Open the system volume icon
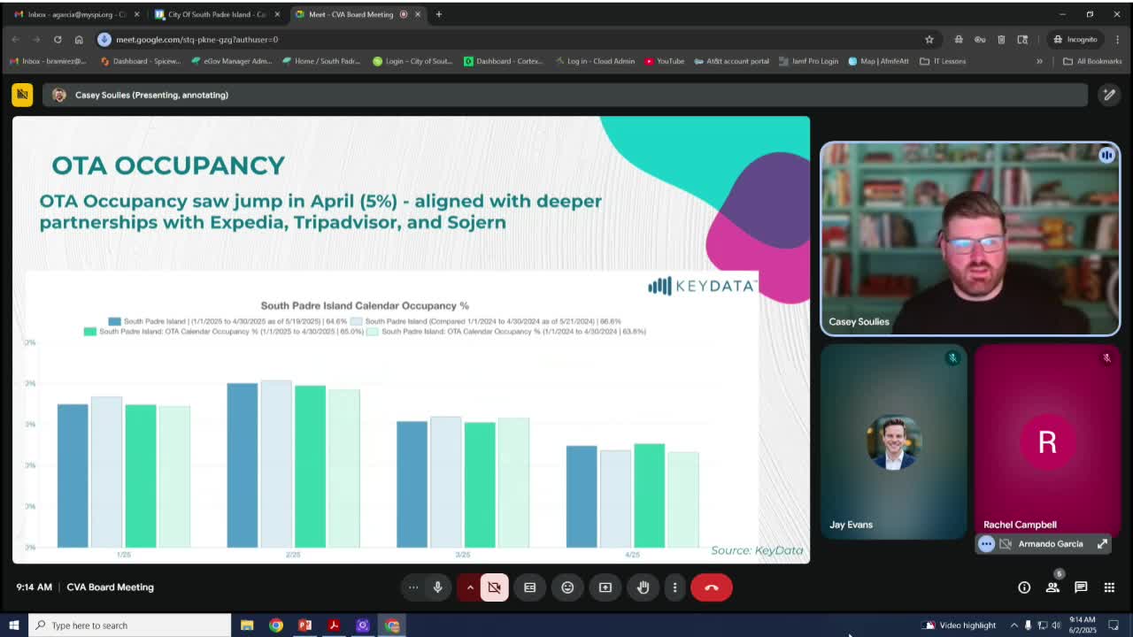This screenshot has height=637, width=1133. tap(1056, 625)
